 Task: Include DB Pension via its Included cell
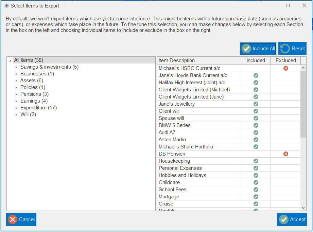pyautogui.click(x=256, y=154)
